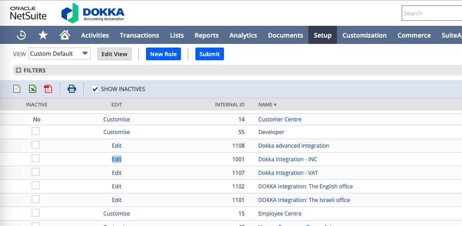Open the Dokka Integration - INC role

coord(288,159)
